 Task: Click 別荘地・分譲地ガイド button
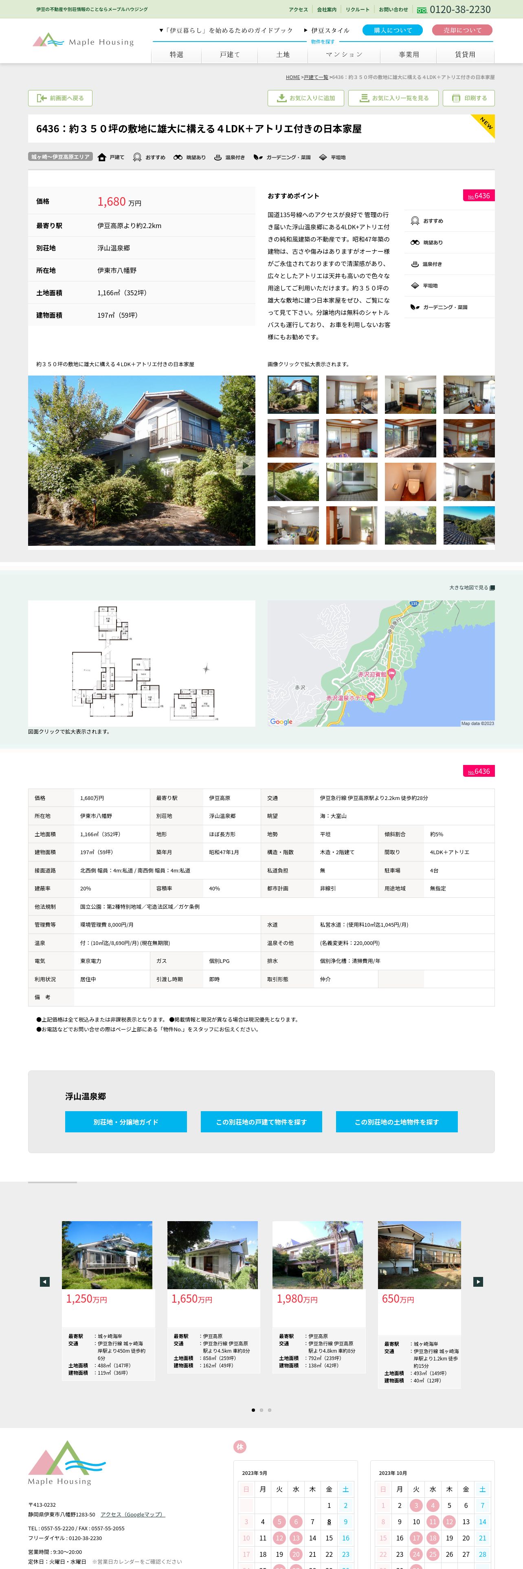coord(126,1121)
